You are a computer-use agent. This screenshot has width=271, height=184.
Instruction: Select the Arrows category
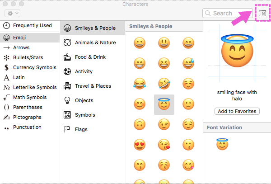click(x=30, y=47)
